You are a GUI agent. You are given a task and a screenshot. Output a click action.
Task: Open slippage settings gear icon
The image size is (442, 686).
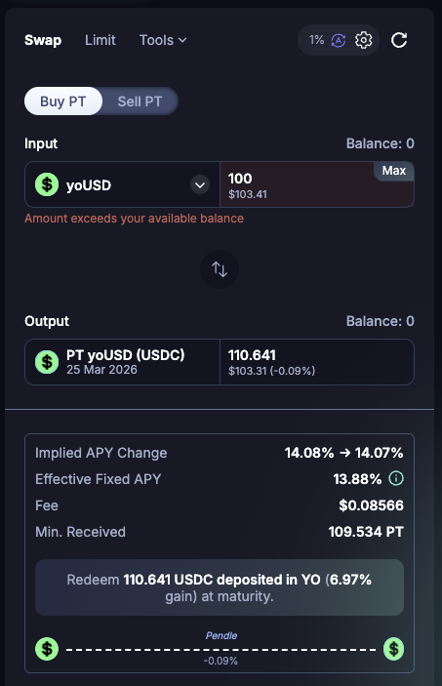363,40
